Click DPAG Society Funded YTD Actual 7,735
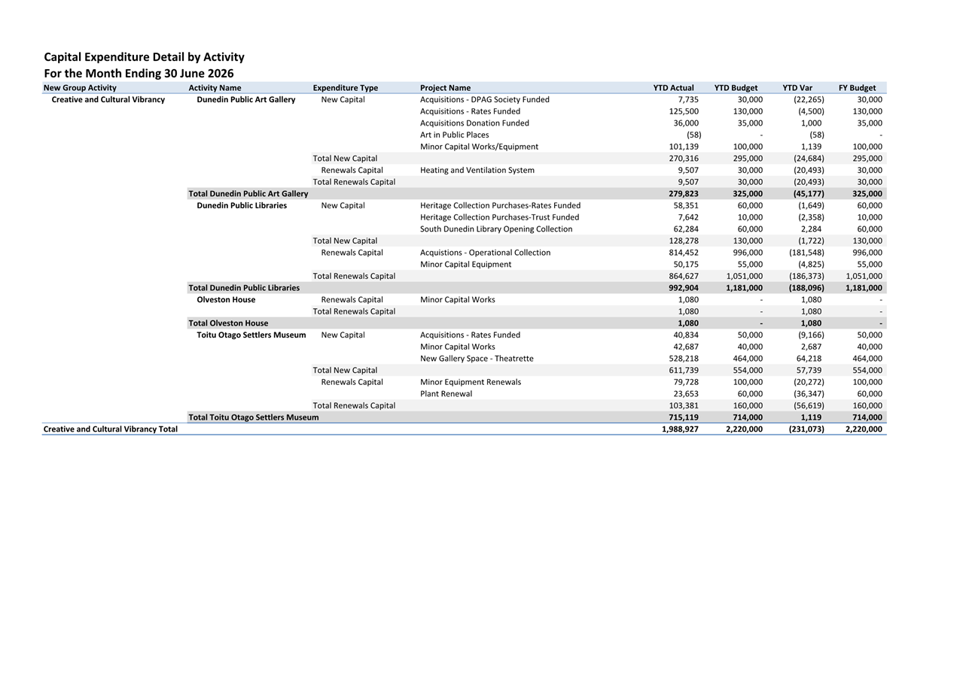This screenshot has height=682, width=966. point(688,99)
